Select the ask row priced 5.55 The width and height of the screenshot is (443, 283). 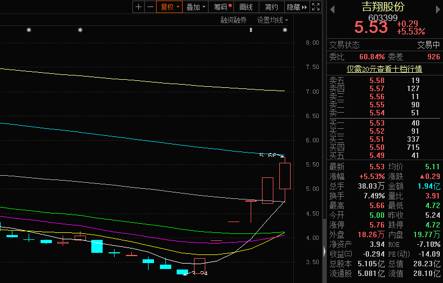pyautogui.click(x=385, y=105)
